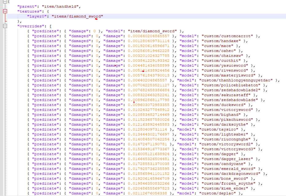Click the "custom/dagger" model string
The height and width of the screenshot is (196, 286).
[x=220, y=154]
